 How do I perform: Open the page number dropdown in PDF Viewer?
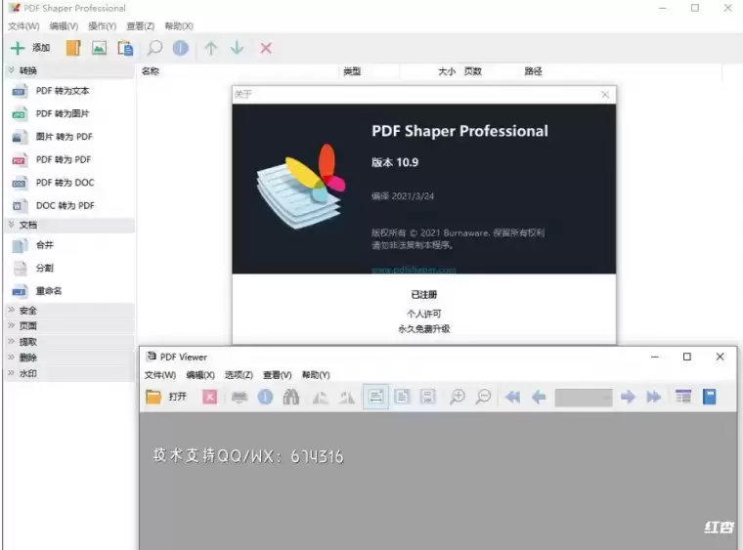pyautogui.click(x=584, y=398)
